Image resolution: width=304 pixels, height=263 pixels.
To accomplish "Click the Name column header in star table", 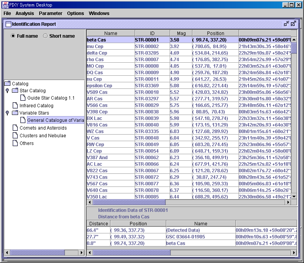I will (x=111, y=33).
